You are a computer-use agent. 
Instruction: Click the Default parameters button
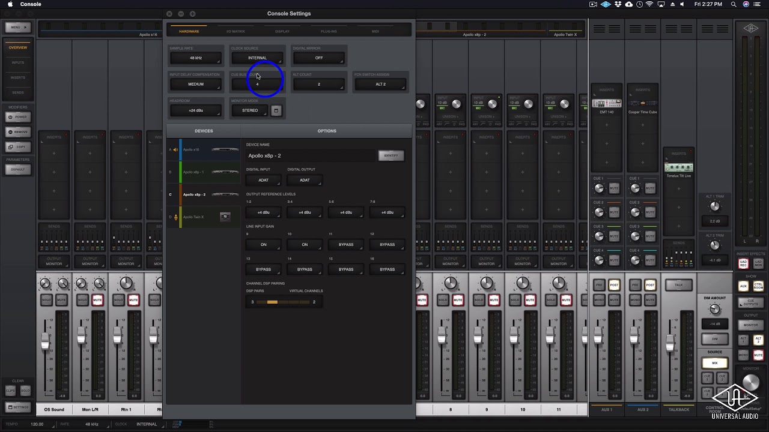[18, 169]
